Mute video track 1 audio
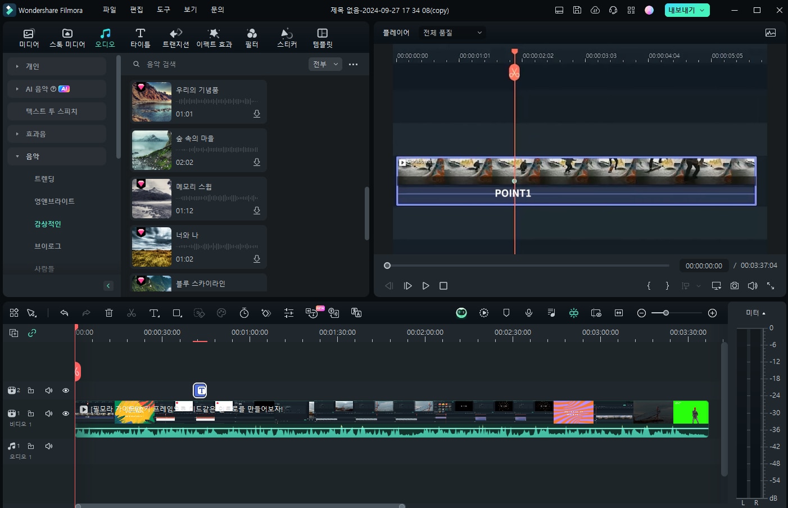 49,413
